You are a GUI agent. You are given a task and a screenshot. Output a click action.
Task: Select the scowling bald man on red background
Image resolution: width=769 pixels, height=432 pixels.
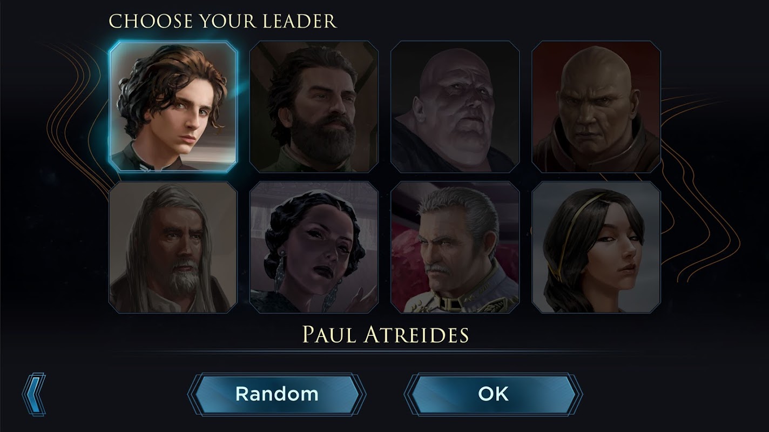click(596, 107)
